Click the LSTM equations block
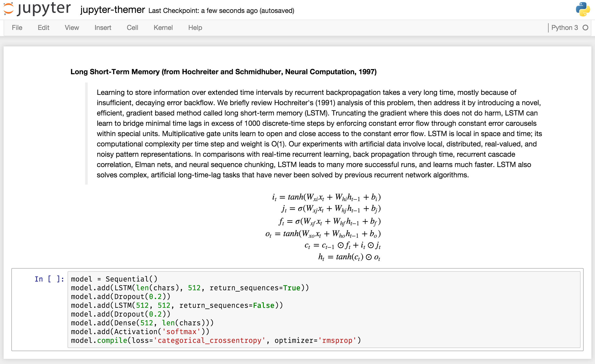 point(323,227)
